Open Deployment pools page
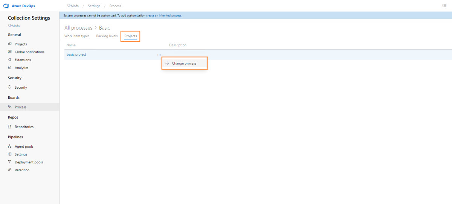Viewport: 452px width, 204px height. [x=29, y=162]
